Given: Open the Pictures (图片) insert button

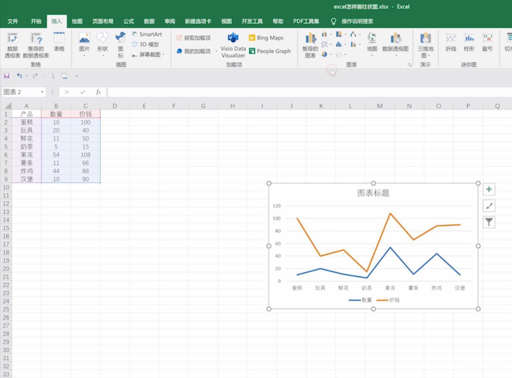Looking at the screenshot, I should click(84, 45).
